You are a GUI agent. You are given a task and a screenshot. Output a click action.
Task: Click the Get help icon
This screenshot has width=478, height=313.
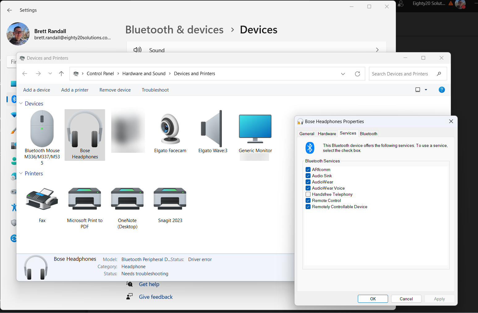point(130,284)
